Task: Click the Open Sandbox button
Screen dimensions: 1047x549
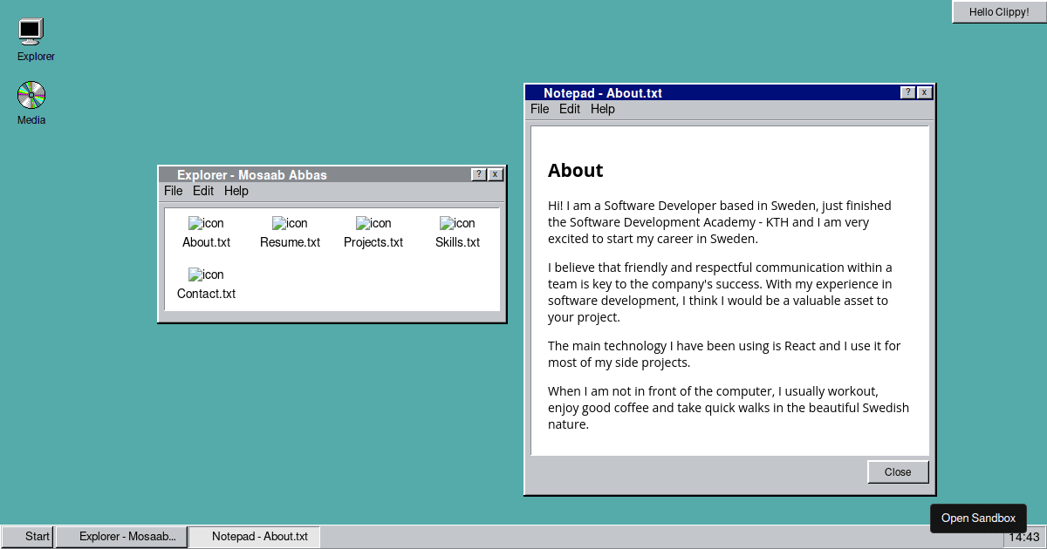Action: pos(978,518)
